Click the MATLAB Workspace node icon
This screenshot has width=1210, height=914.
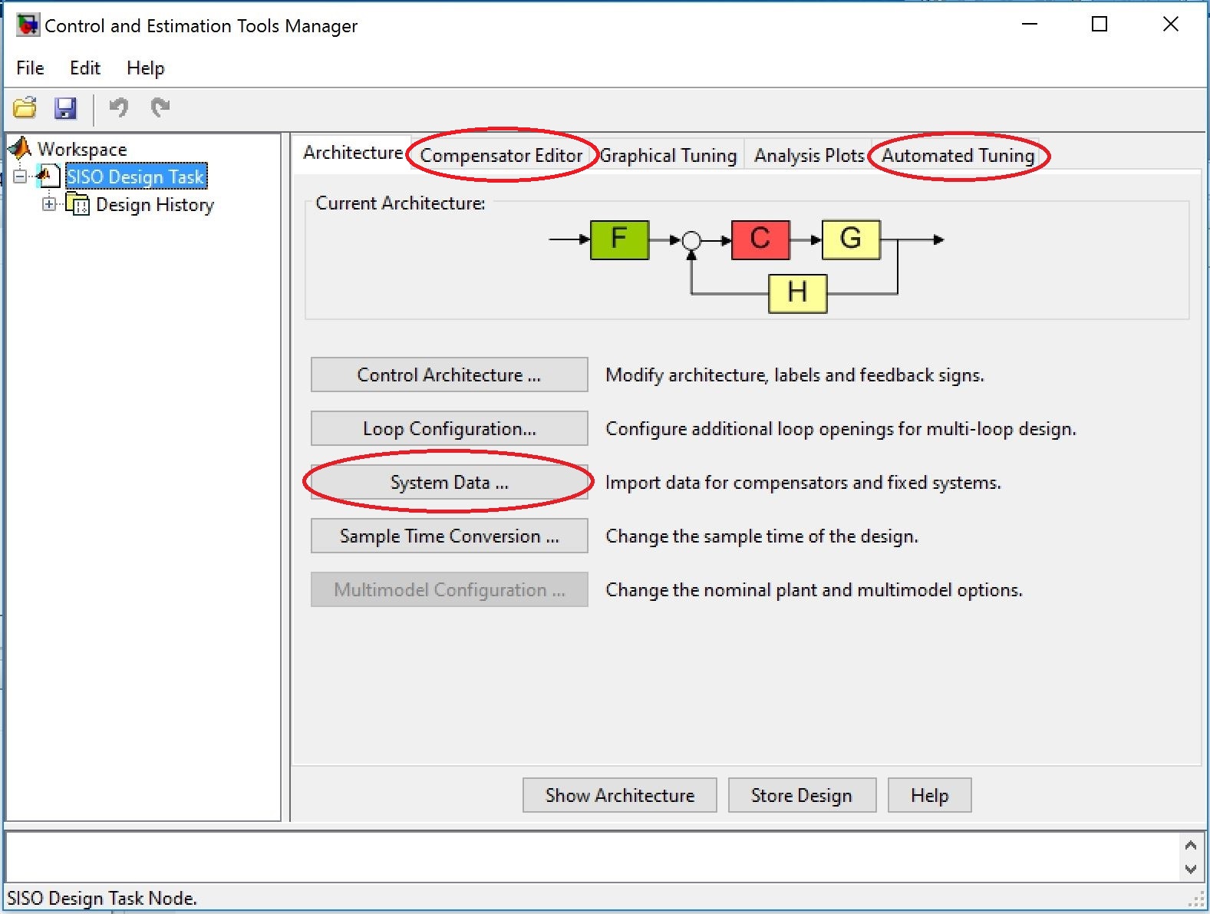(x=20, y=148)
